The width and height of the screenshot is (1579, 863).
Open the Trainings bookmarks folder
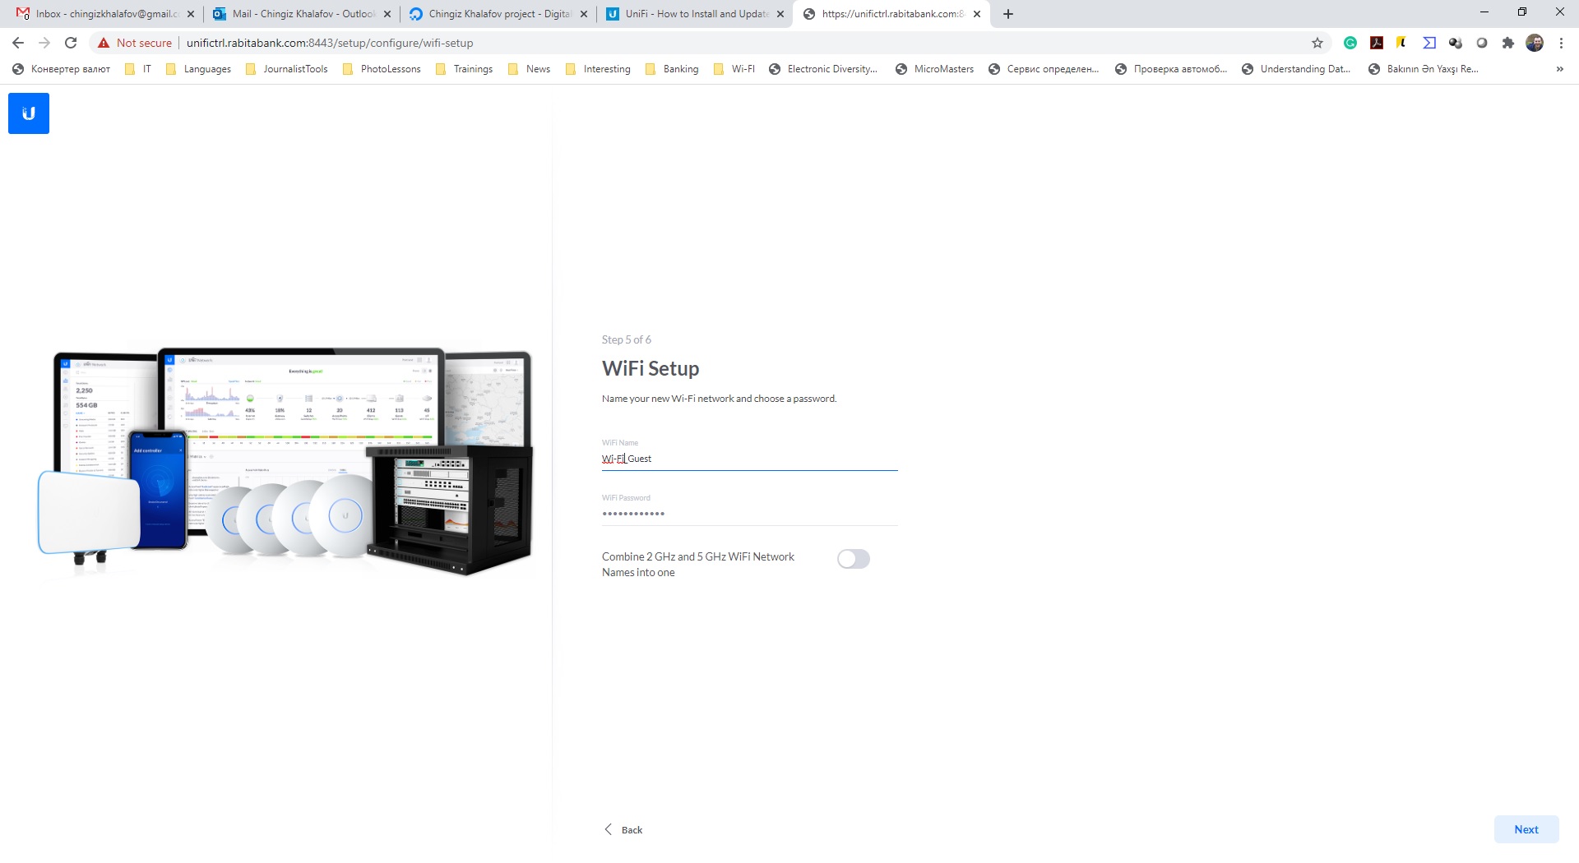(465, 69)
